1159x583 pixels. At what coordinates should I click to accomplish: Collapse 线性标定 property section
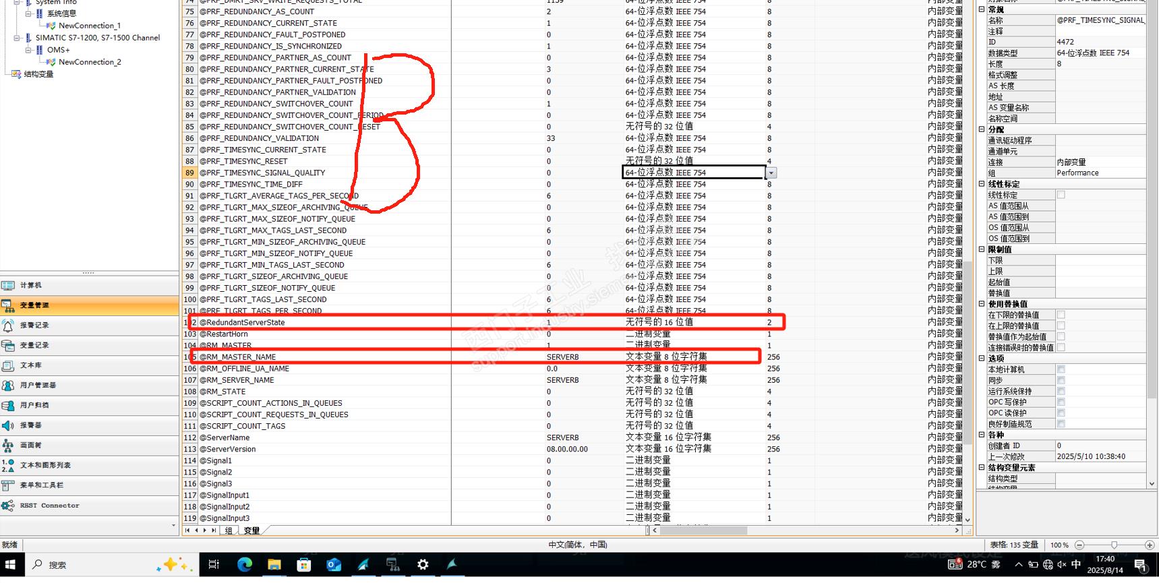point(982,184)
